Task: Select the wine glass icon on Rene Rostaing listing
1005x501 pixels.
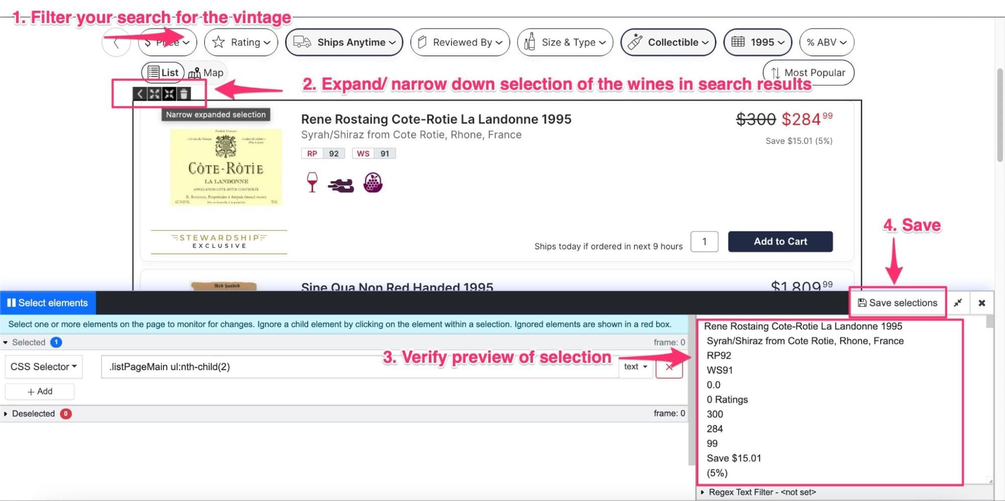Action: point(312,182)
